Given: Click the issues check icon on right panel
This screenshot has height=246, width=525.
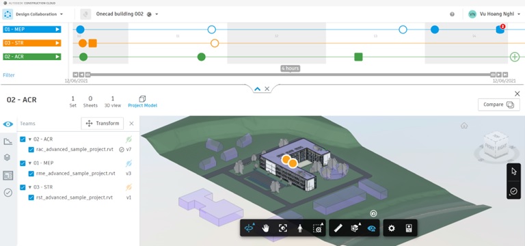Looking at the screenshot, I should (513, 191).
